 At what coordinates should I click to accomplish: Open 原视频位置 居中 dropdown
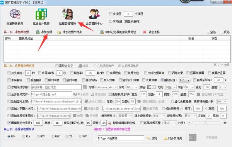coord(190,116)
